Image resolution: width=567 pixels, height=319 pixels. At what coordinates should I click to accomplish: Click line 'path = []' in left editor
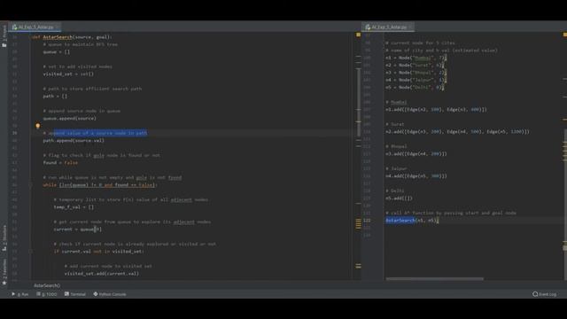point(55,97)
